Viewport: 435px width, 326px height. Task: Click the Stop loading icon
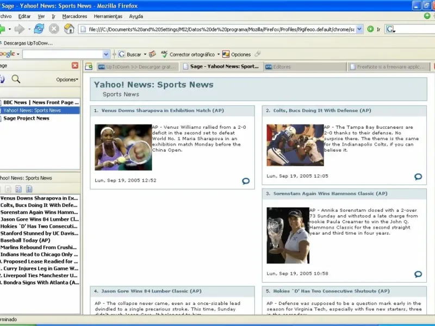tap(54, 29)
